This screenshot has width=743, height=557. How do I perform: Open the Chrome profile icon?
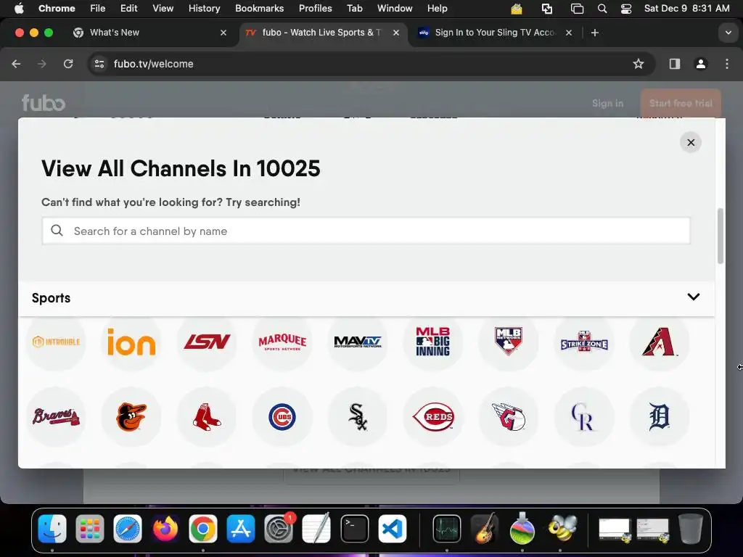pyautogui.click(x=700, y=64)
